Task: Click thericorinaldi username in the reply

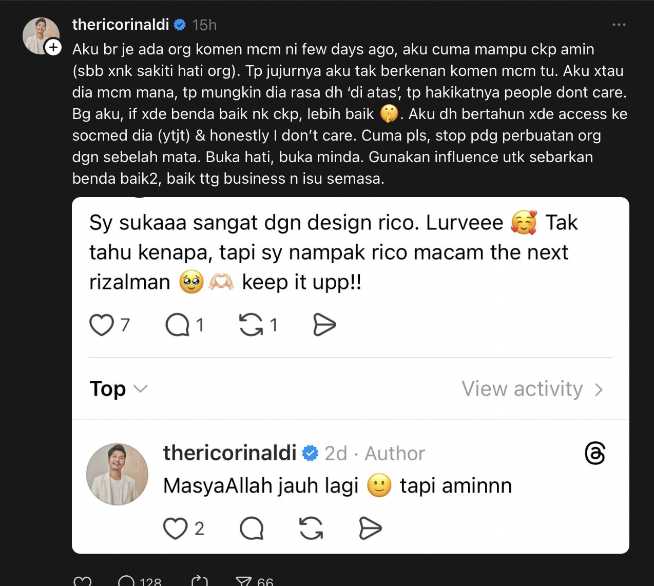Action: tap(229, 453)
